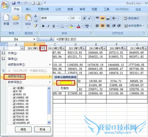Click the 取消 button
The height and width of the screenshot is (137, 148).
click(42, 129)
